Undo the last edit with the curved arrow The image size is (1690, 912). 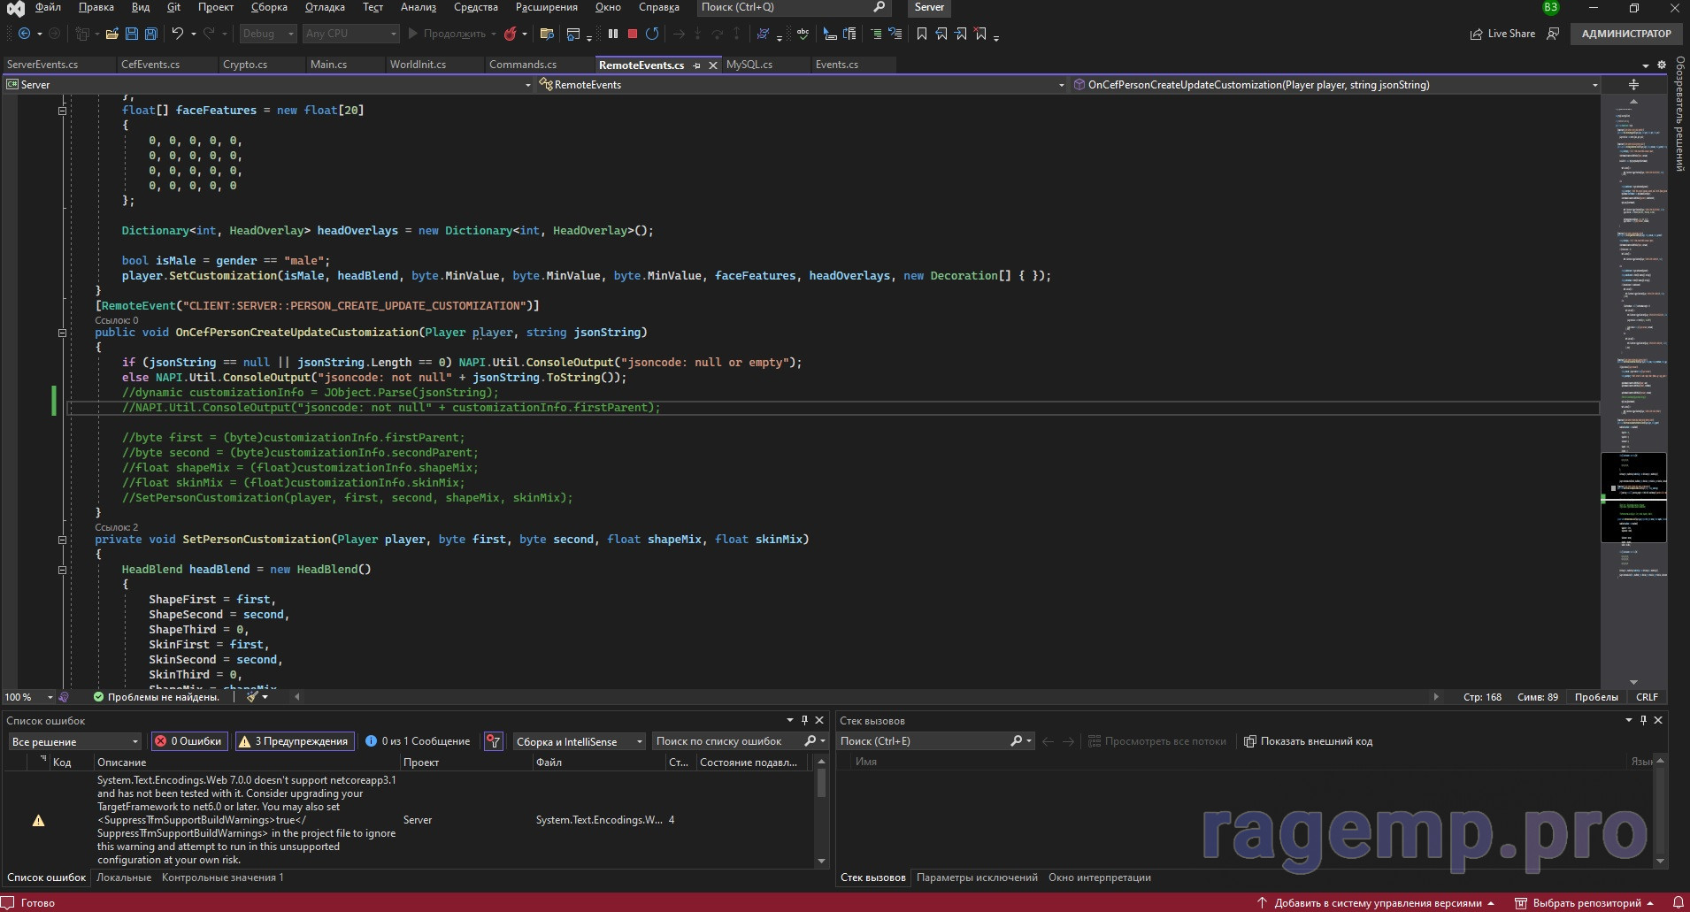point(178,34)
